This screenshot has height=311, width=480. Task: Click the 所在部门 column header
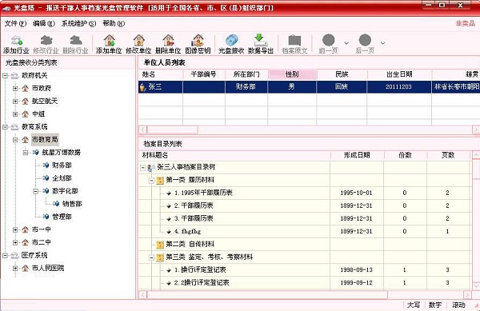246,74
